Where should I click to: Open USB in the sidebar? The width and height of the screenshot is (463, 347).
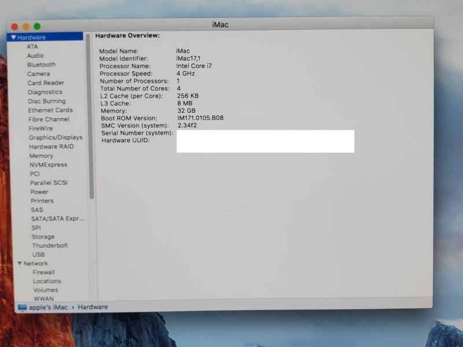coord(38,254)
